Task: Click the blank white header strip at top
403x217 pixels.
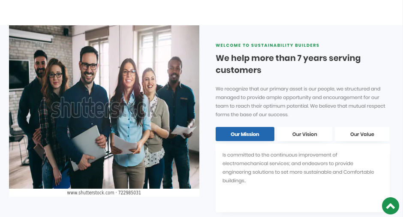Action: tap(201, 12)
